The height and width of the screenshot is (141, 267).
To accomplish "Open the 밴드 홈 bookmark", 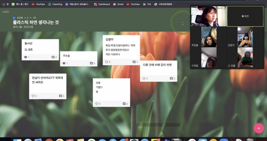I will [x=20, y=4].
